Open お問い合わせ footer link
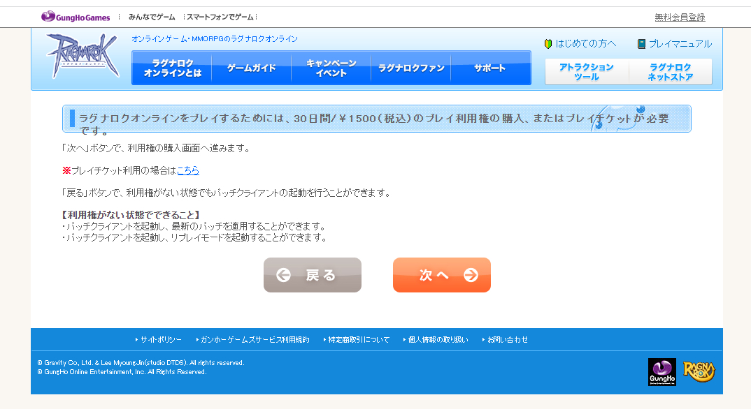The image size is (751, 409). pos(507,340)
